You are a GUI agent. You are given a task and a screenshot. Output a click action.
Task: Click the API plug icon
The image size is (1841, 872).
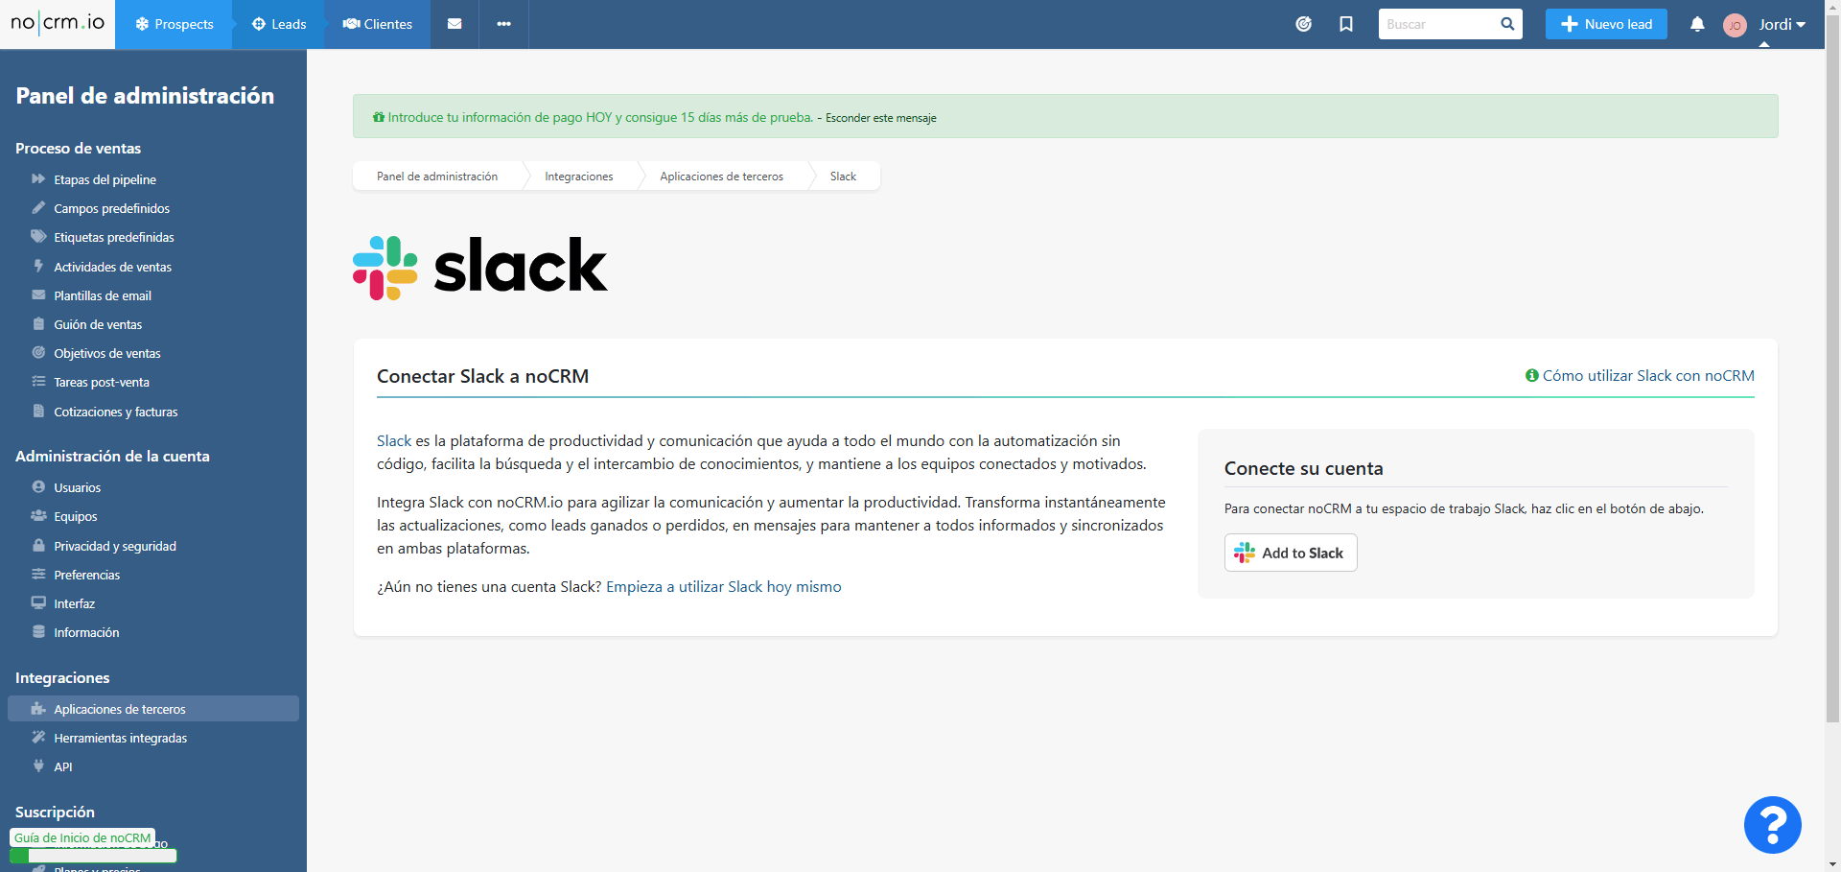click(38, 766)
